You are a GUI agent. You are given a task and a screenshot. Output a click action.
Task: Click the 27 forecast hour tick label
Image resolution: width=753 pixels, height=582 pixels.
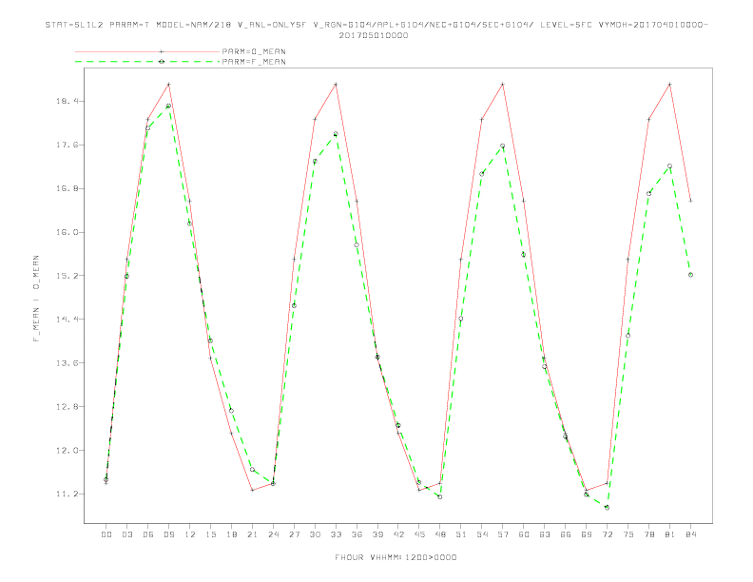(294, 534)
